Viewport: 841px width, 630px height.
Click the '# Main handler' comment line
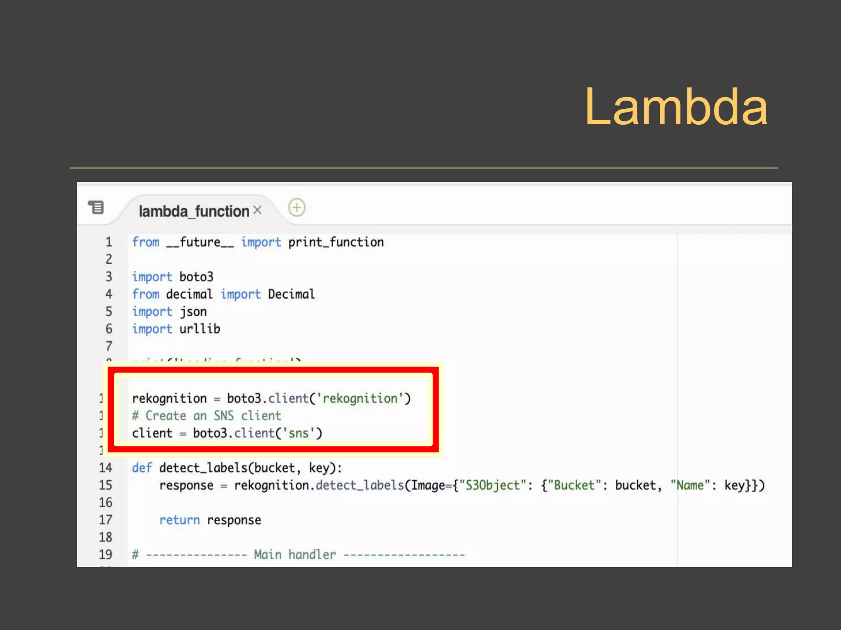299,555
